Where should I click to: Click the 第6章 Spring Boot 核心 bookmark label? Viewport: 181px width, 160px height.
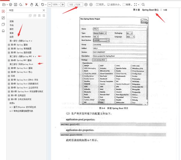(x=21, y=72)
